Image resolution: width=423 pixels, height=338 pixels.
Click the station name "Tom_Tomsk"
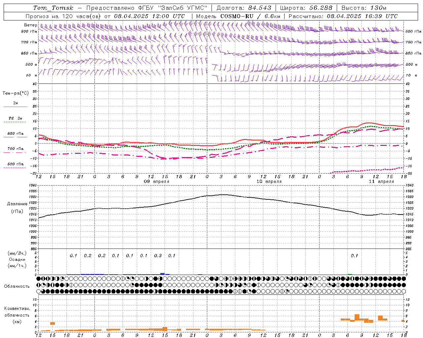point(53,8)
